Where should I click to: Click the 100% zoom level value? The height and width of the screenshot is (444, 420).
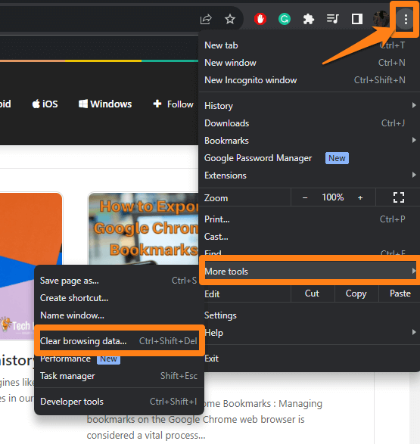tap(333, 197)
